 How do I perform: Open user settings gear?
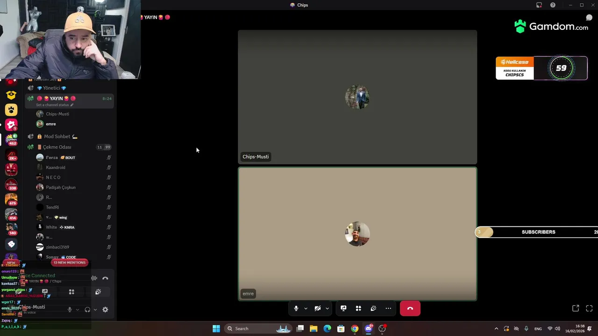point(105,309)
